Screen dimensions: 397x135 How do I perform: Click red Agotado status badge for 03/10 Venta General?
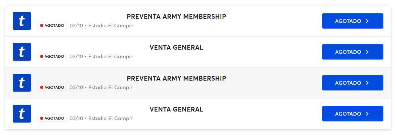point(52,118)
